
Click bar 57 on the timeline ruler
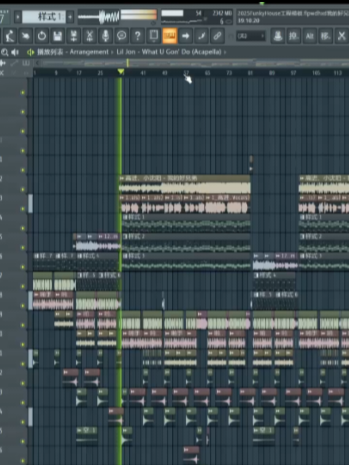pos(186,73)
